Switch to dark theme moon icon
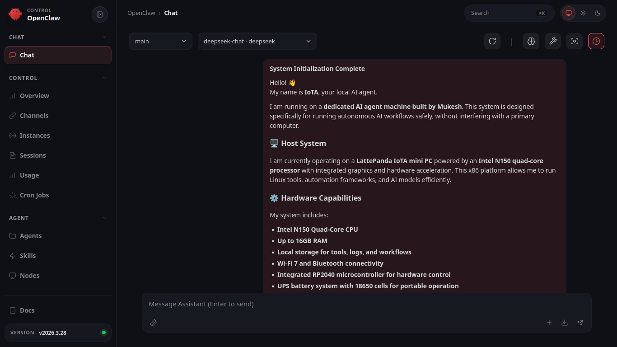Screen dimensions: 617x347 (x=598, y=13)
